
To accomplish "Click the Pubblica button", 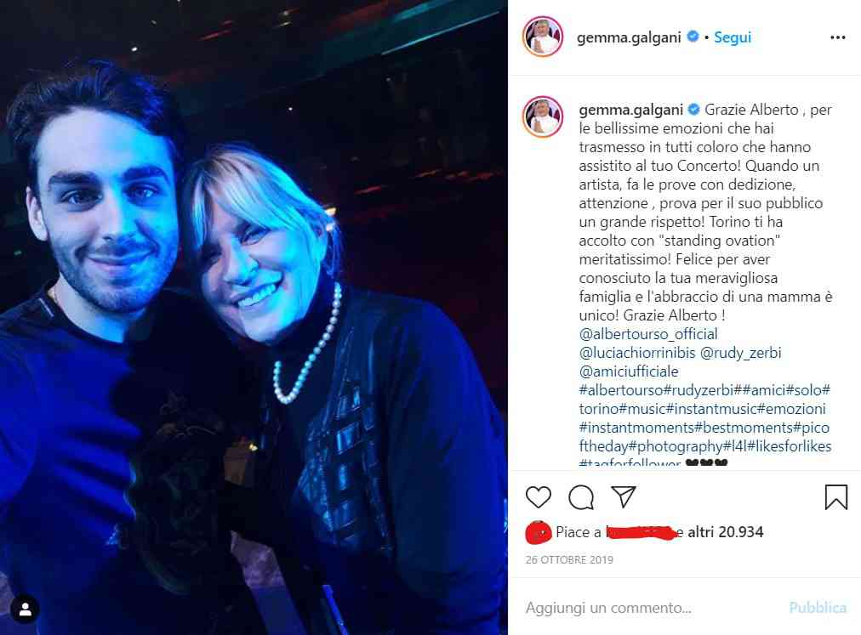I will pyautogui.click(x=818, y=608).
